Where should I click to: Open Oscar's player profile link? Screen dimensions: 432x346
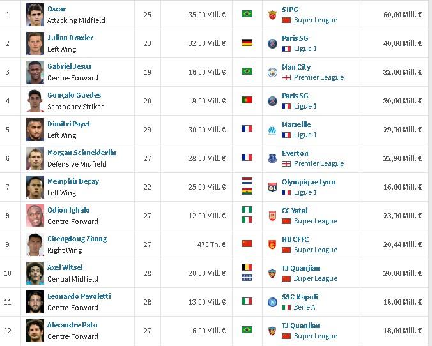[x=56, y=9]
